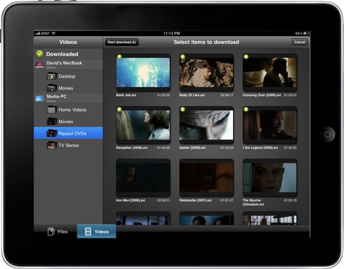Click the Desktop folder film icon

click(x=51, y=77)
